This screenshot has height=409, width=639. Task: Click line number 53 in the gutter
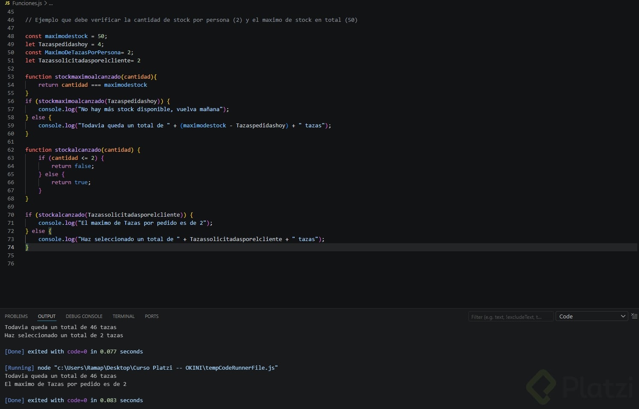pos(11,77)
